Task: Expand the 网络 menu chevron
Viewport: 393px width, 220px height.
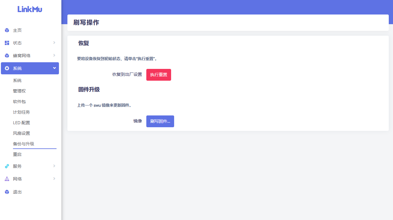Action: coord(54,179)
